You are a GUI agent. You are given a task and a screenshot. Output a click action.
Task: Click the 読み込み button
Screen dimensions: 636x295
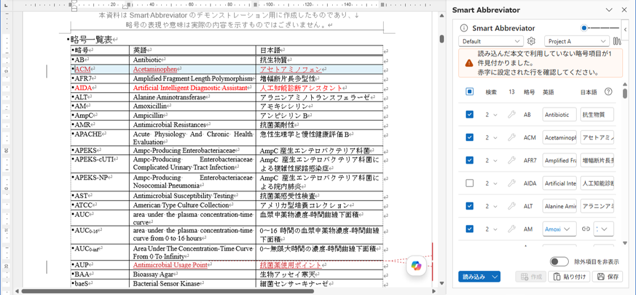(x=474, y=277)
